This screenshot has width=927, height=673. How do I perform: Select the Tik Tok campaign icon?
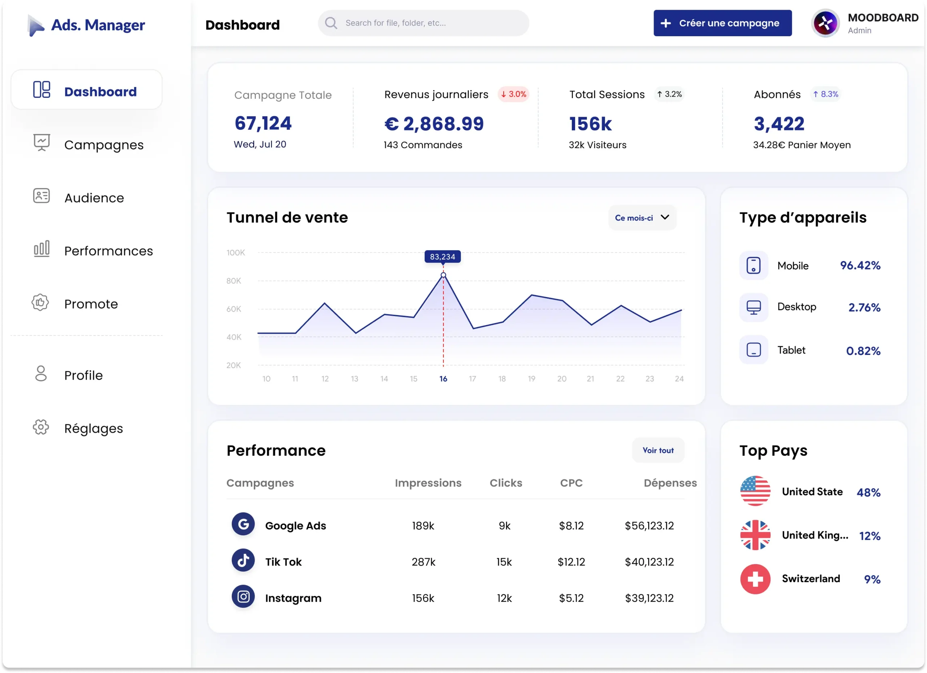[x=243, y=561]
